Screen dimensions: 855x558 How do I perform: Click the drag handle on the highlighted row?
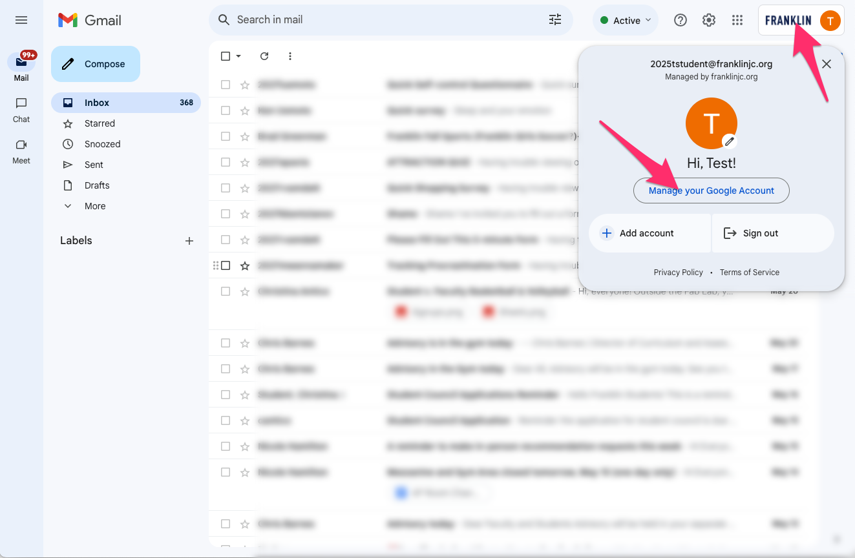[x=215, y=265]
